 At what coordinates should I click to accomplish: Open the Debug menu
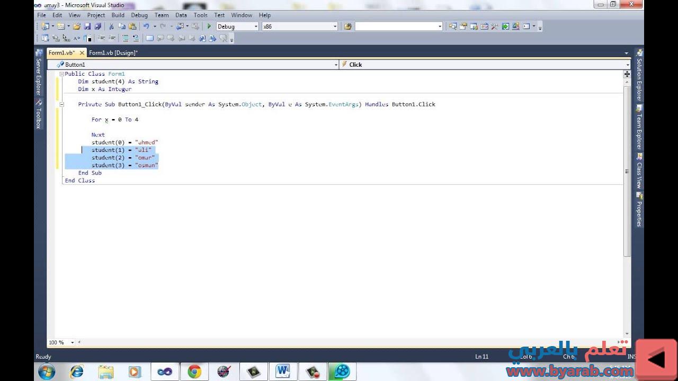point(139,15)
